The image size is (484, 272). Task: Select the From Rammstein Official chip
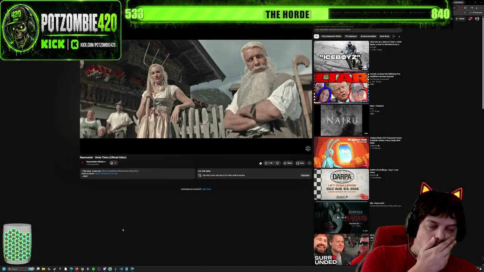pos(331,36)
